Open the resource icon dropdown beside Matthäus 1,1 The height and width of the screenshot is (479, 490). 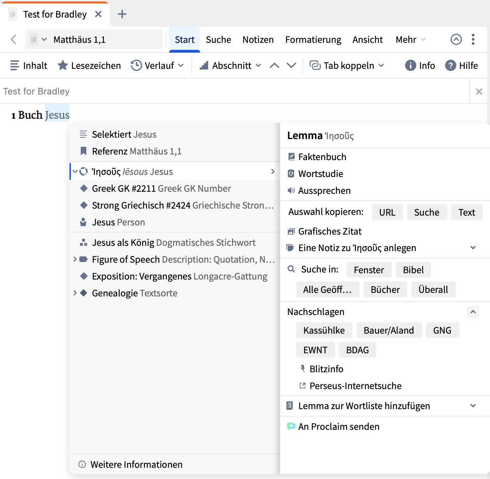tap(39, 39)
